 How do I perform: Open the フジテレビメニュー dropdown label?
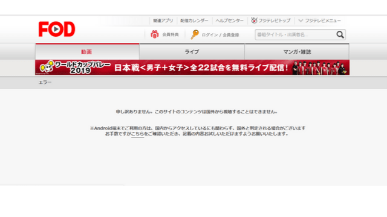tap(322, 20)
